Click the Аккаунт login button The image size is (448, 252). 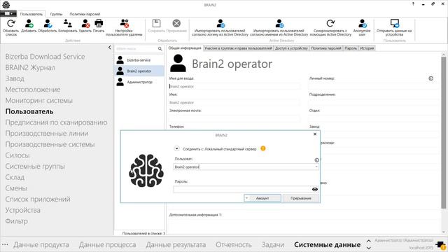262,198
